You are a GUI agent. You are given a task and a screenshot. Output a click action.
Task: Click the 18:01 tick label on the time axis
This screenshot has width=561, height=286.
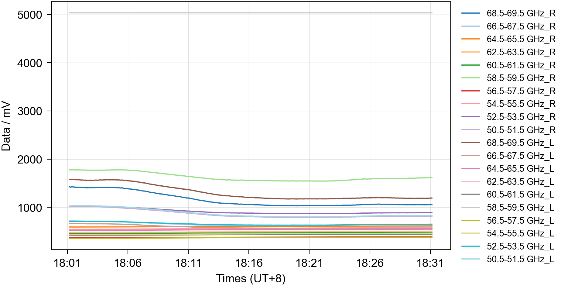pos(67,263)
